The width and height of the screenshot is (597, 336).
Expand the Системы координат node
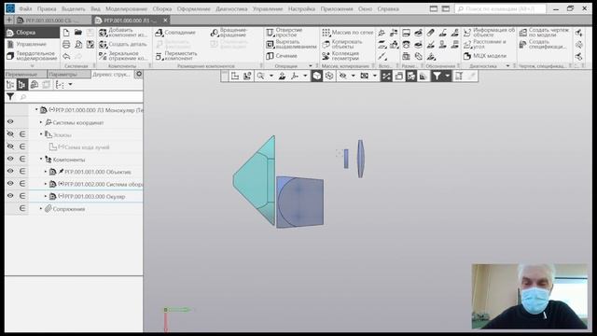[x=41, y=122]
